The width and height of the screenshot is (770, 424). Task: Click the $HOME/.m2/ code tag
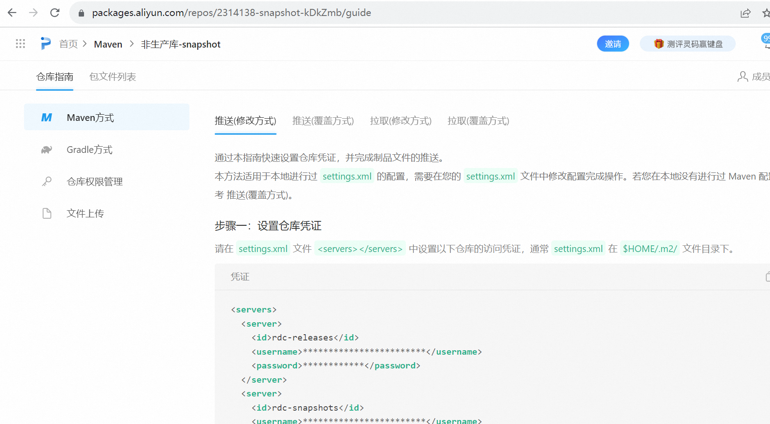coord(650,248)
